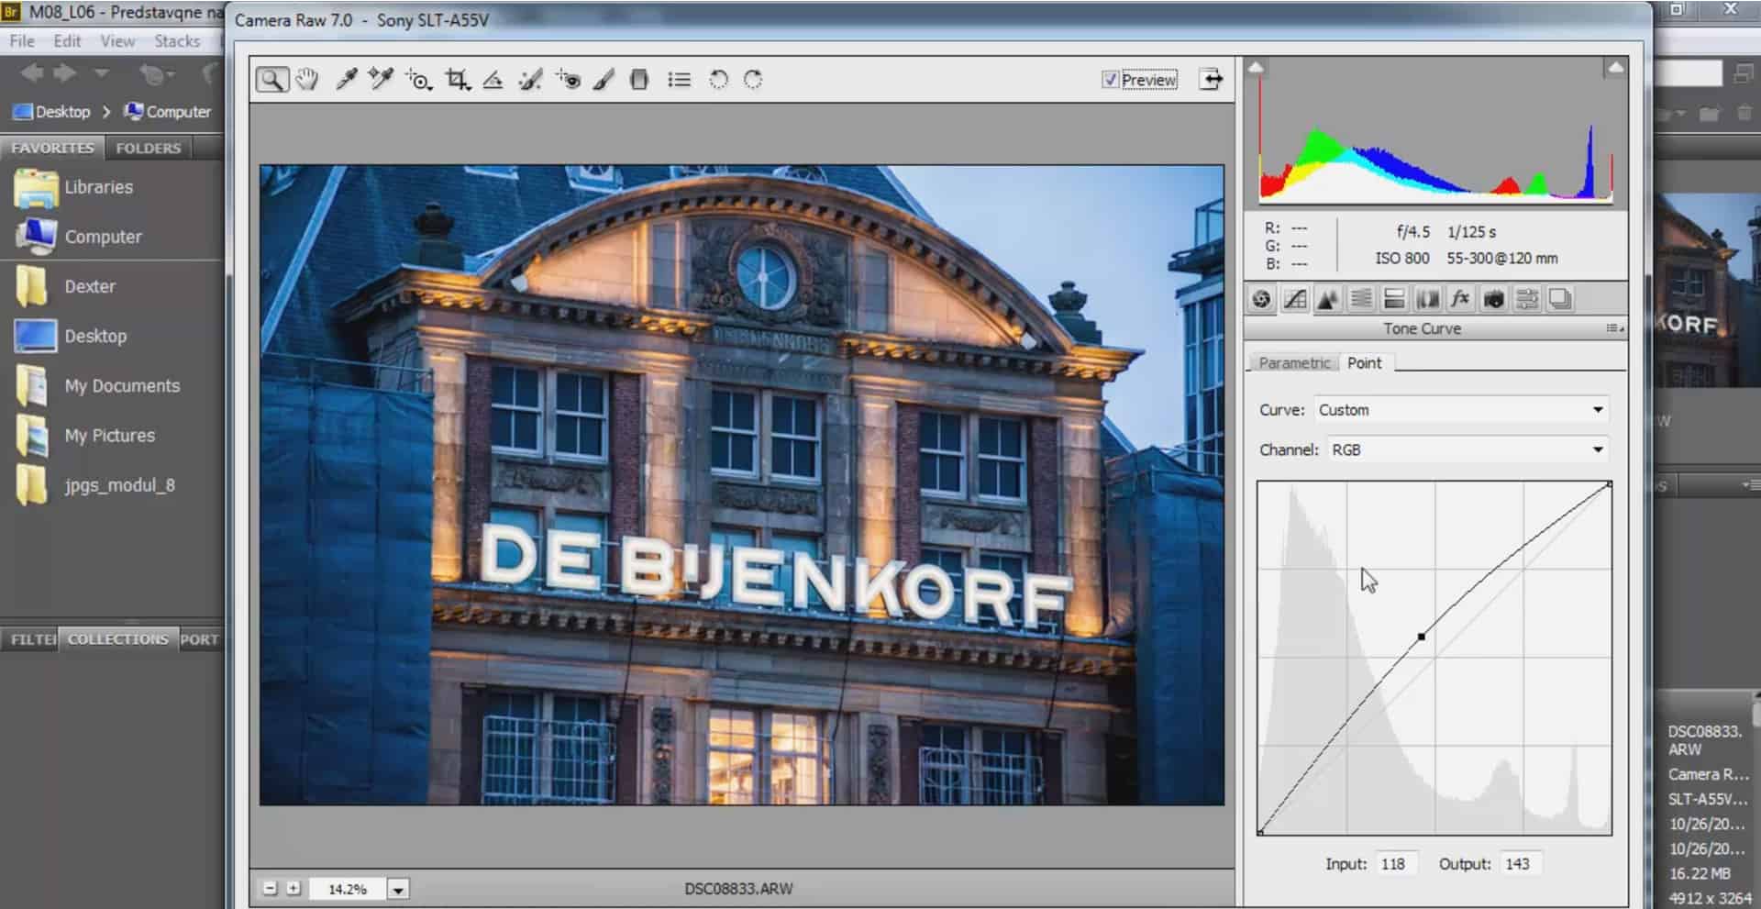
Task: Open the HSL / Grayscale panel icon
Action: (x=1361, y=299)
